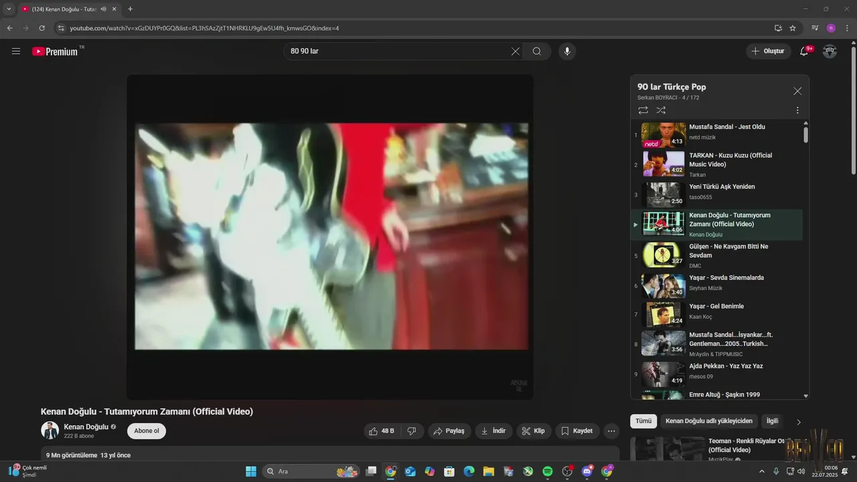Click the playlist panel scrollbar
This screenshot has height=482, width=857.
805,134
